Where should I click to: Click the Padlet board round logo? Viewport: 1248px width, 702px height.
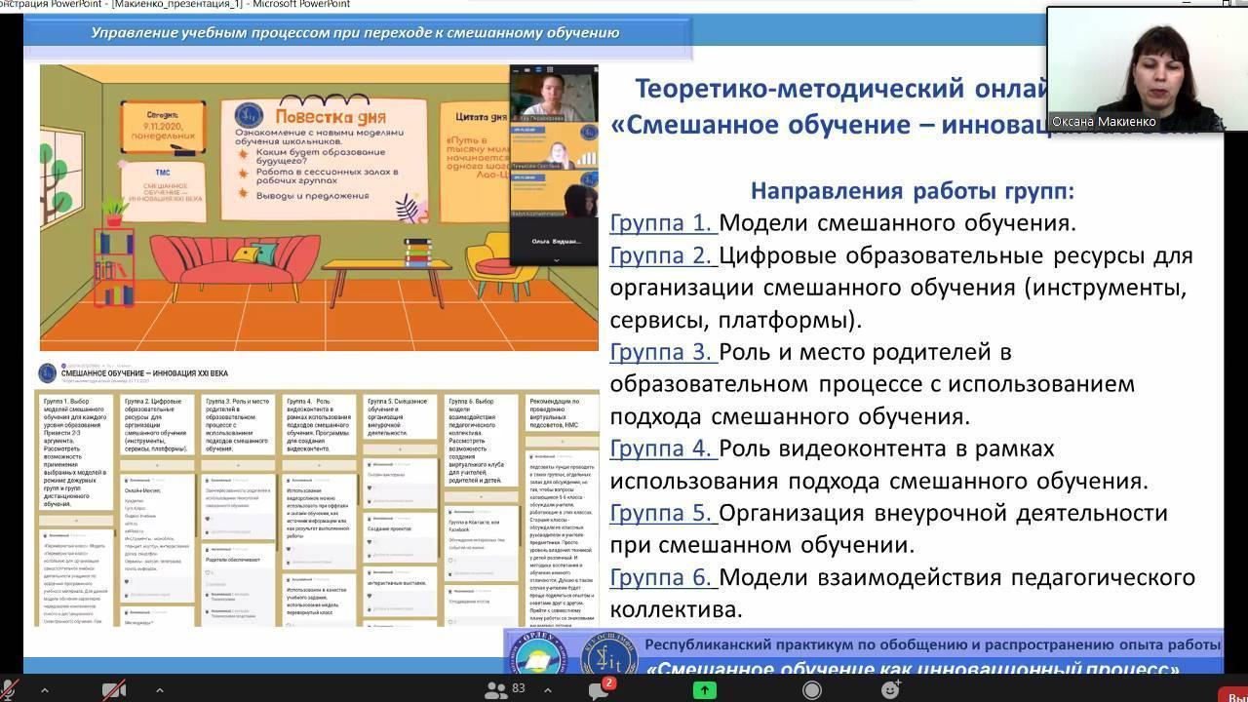pos(47,372)
